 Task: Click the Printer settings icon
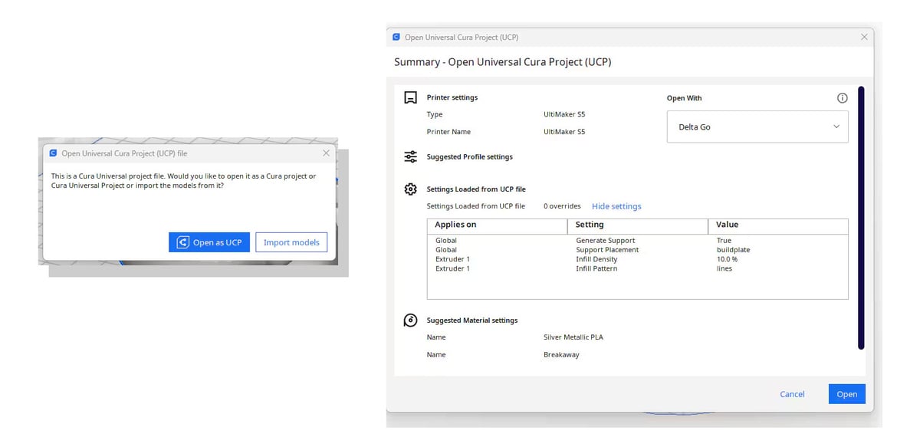click(410, 98)
